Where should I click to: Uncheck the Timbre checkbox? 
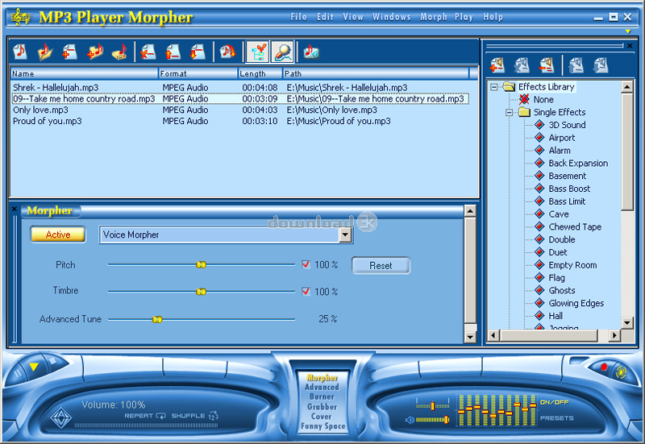tap(306, 292)
